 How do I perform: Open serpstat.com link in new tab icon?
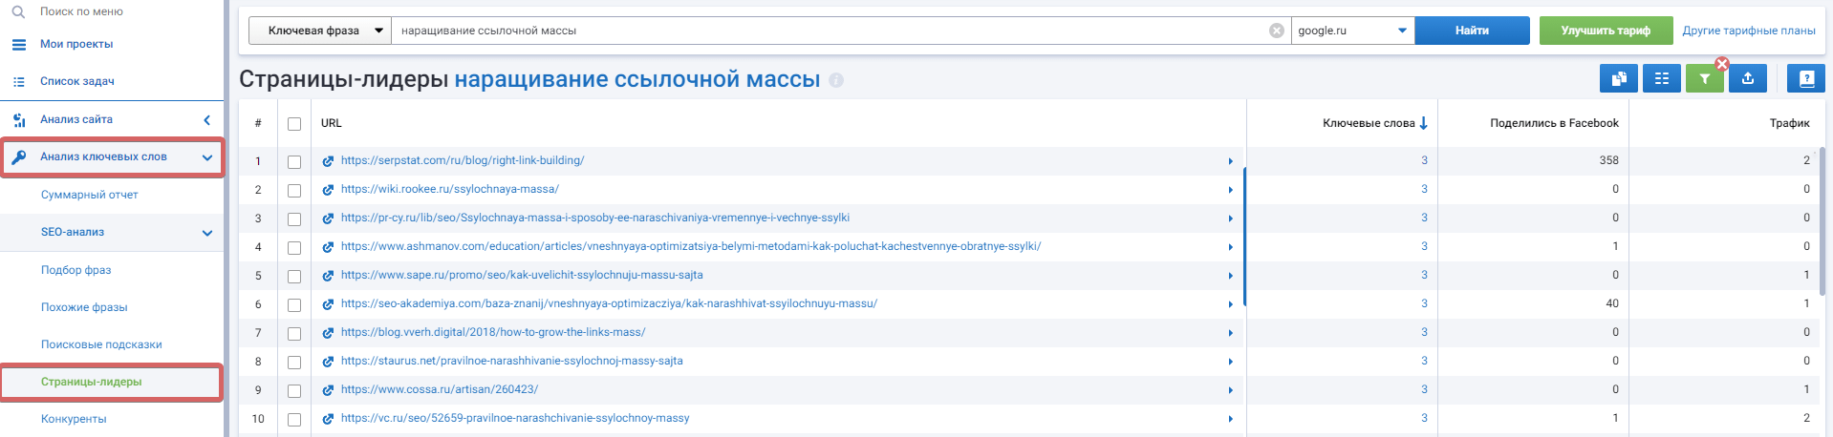(x=328, y=161)
